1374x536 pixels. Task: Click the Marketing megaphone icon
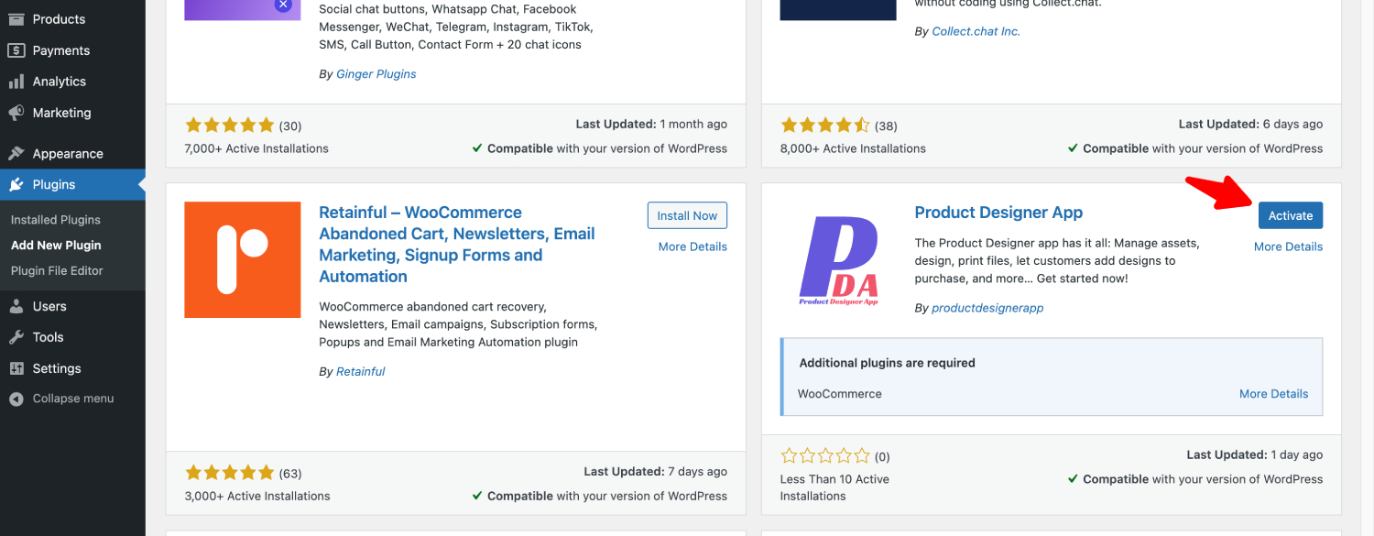click(x=16, y=113)
